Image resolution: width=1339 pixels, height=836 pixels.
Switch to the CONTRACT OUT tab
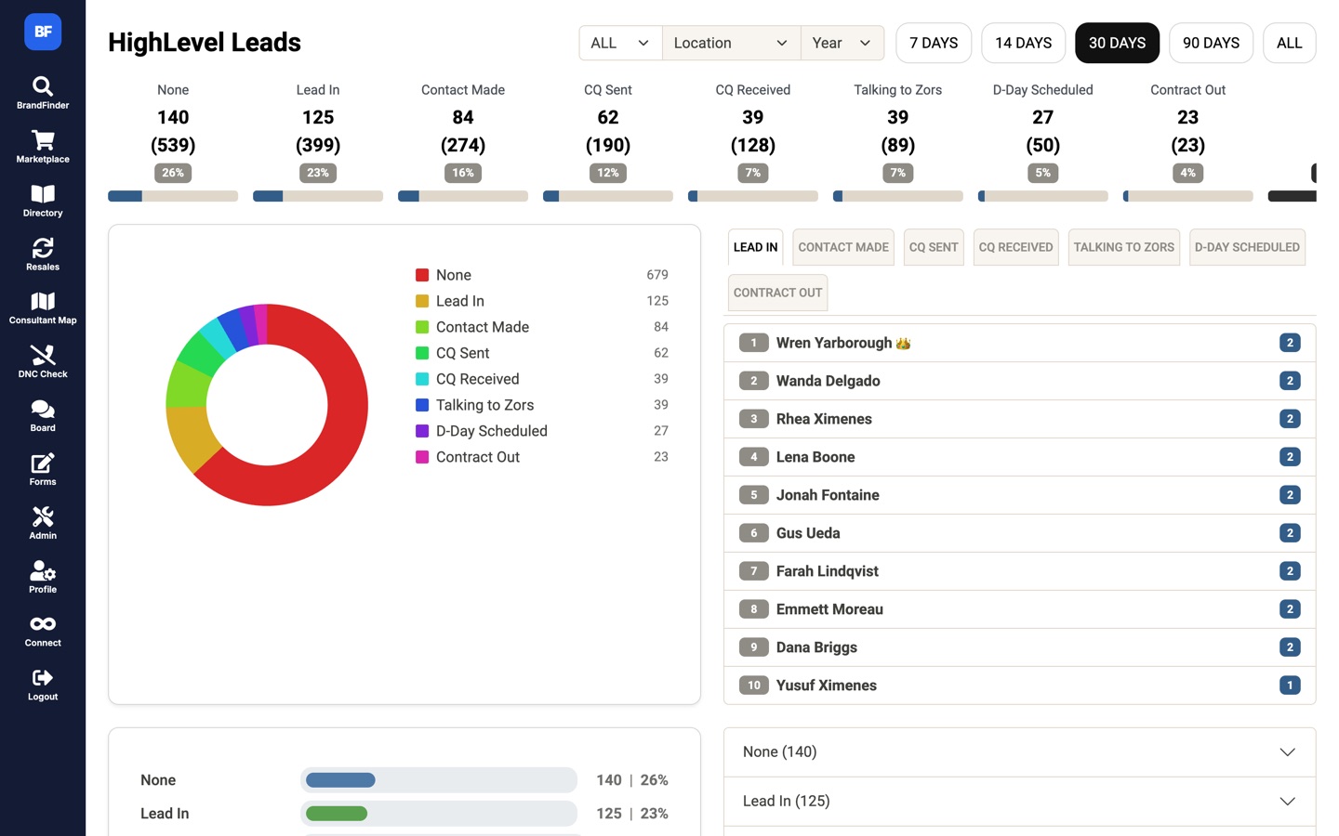[x=777, y=293]
